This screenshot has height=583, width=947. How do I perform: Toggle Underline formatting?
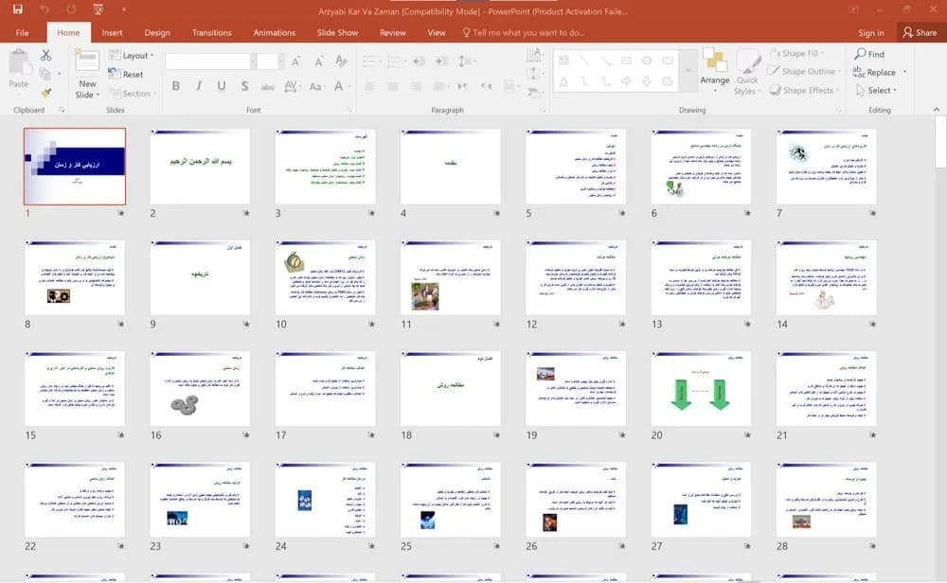click(x=222, y=86)
